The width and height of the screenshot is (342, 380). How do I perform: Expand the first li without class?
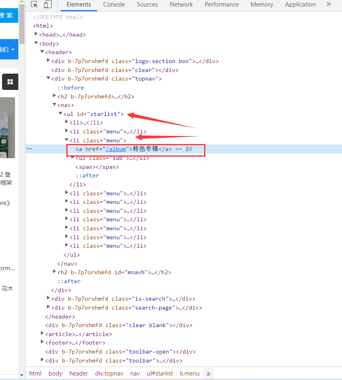point(66,122)
